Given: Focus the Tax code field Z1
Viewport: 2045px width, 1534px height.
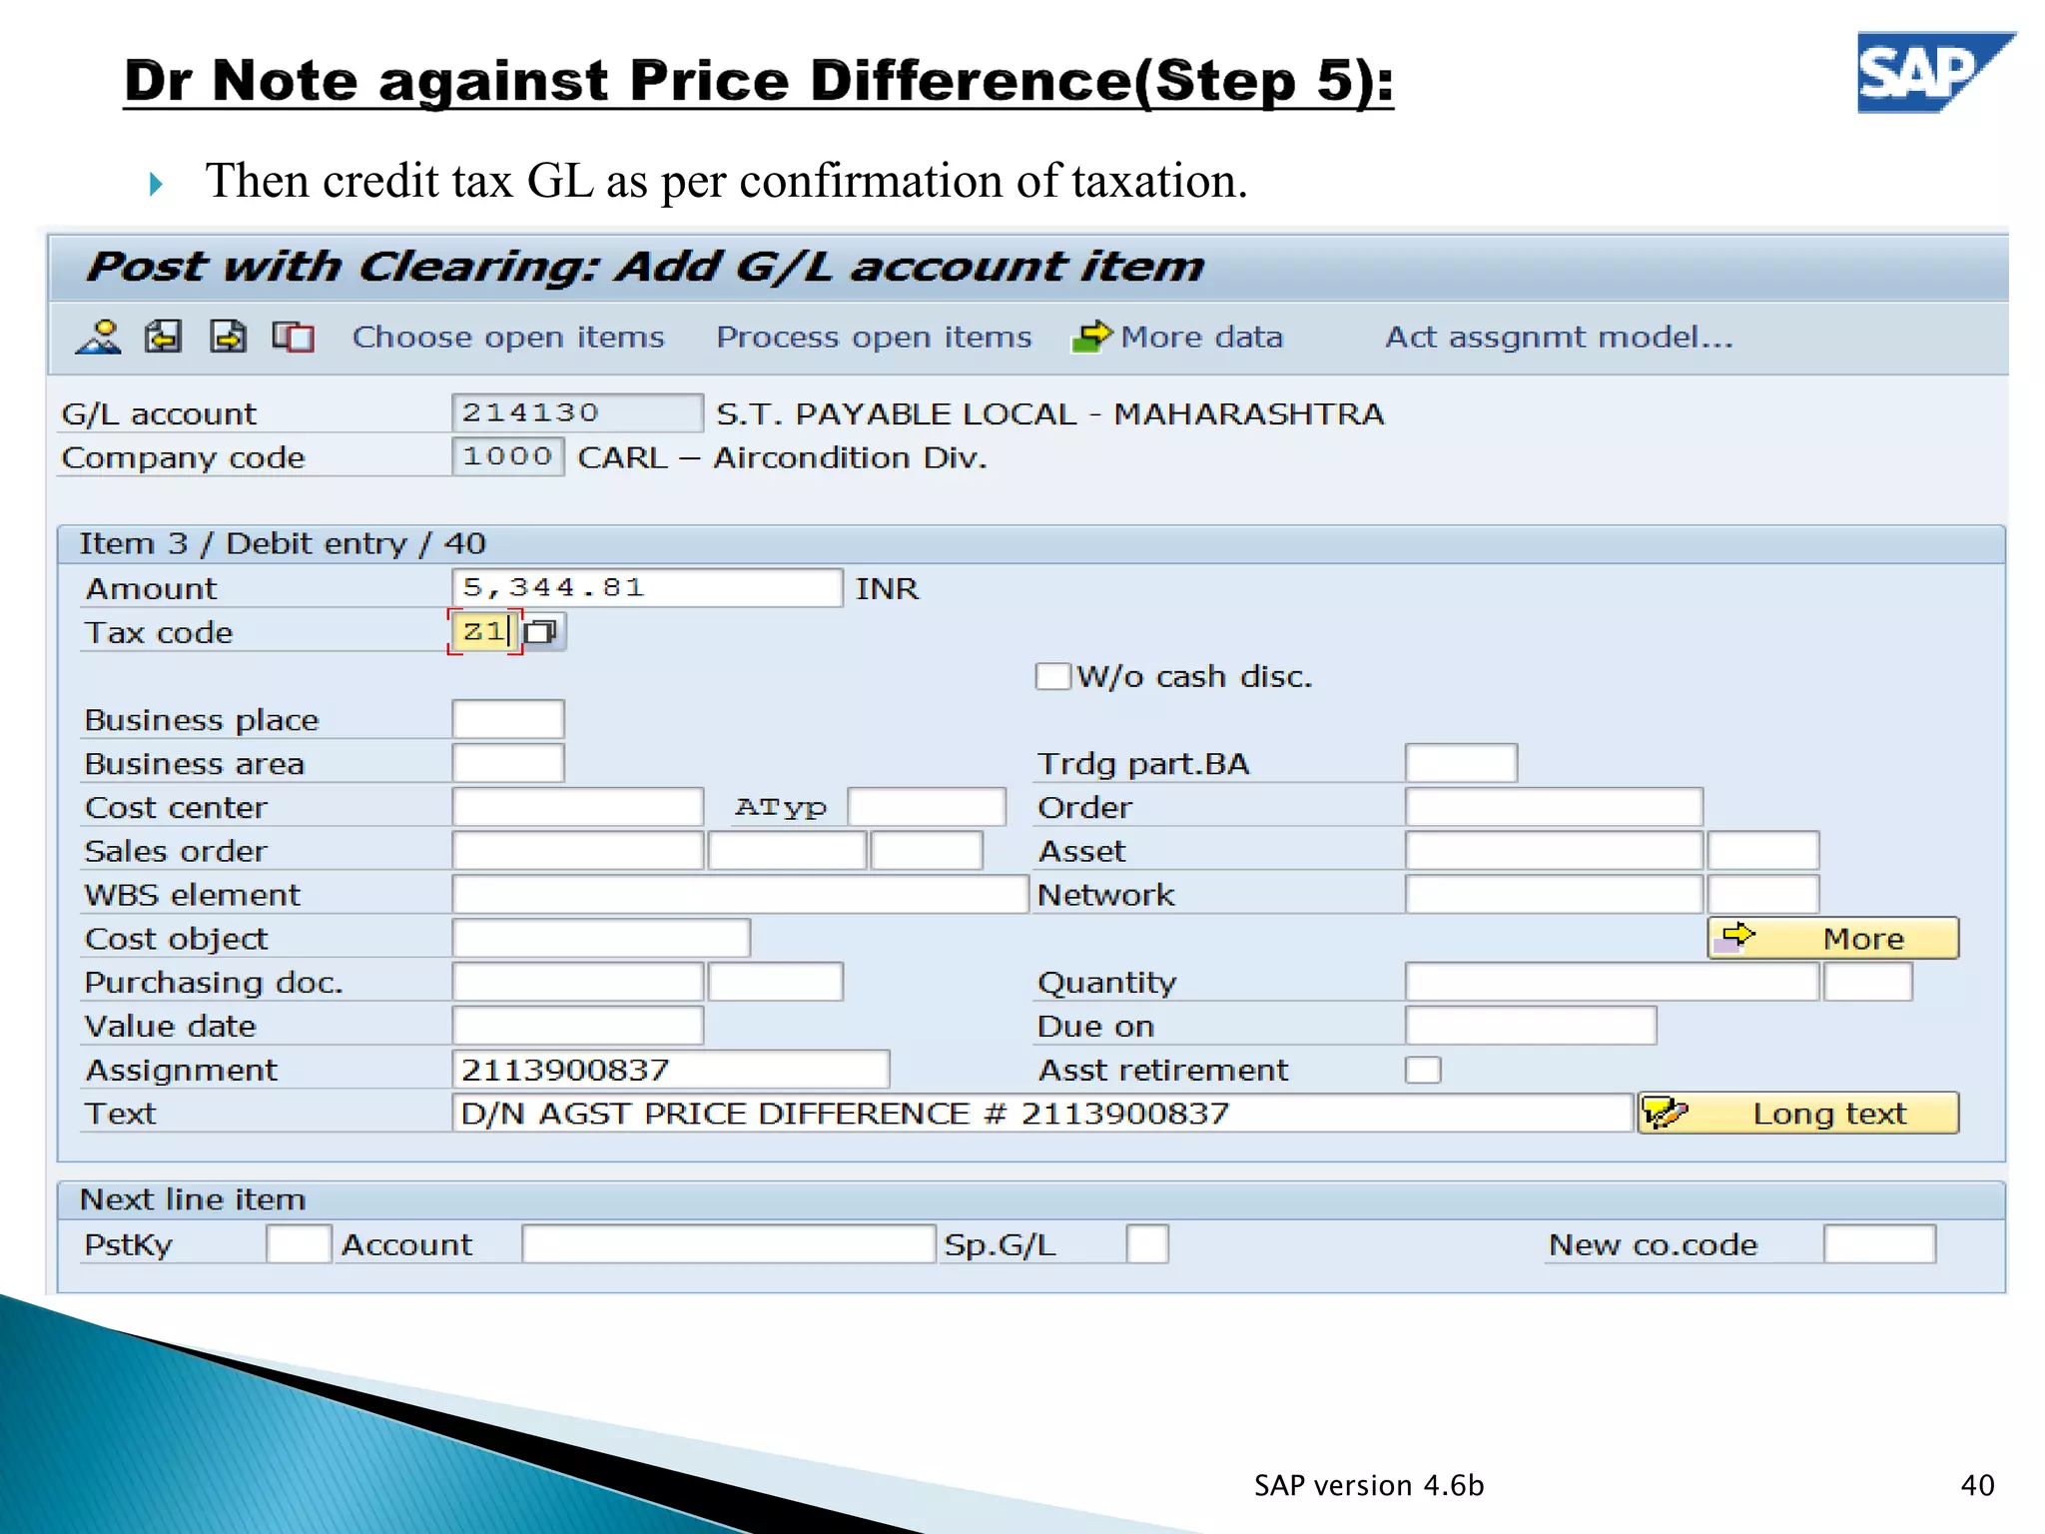Looking at the screenshot, I should coord(485,631).
